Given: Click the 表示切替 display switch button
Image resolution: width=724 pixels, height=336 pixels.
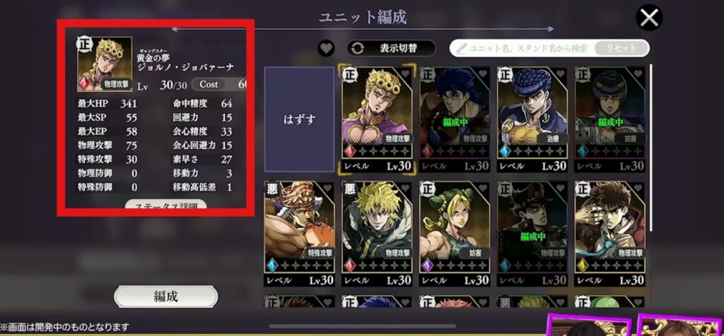Looking at the screenshot, I should point(391,48).
